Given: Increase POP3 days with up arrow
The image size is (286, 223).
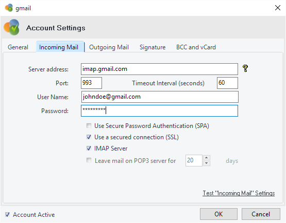Looking at the screenshot, I should 206,158.
